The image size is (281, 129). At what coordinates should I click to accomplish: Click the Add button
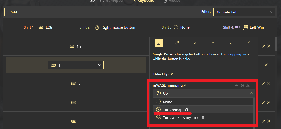(x=14, y=12)
